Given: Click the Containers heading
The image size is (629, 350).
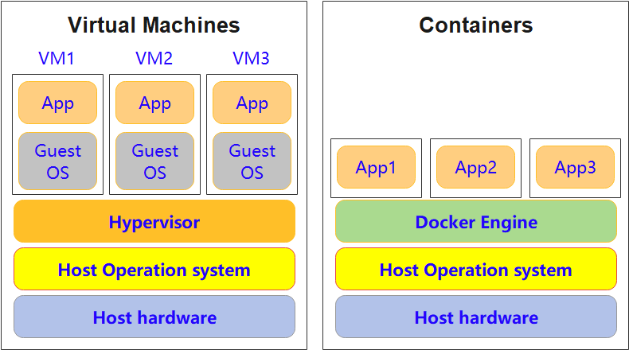Looking at the screenshot, I should point(476,25).
